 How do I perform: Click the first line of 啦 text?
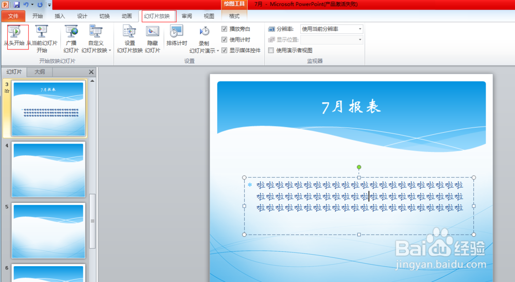[x=360, y=185]
